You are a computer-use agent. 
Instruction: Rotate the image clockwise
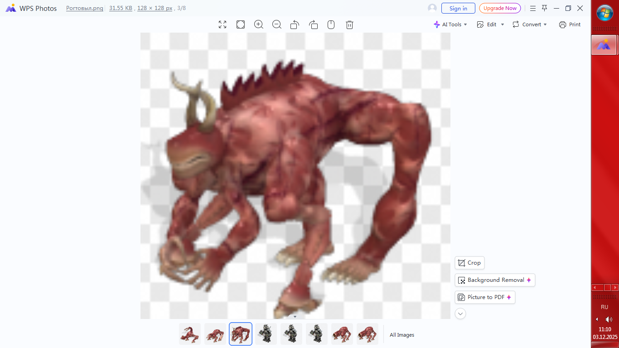[x=313, y=24]
